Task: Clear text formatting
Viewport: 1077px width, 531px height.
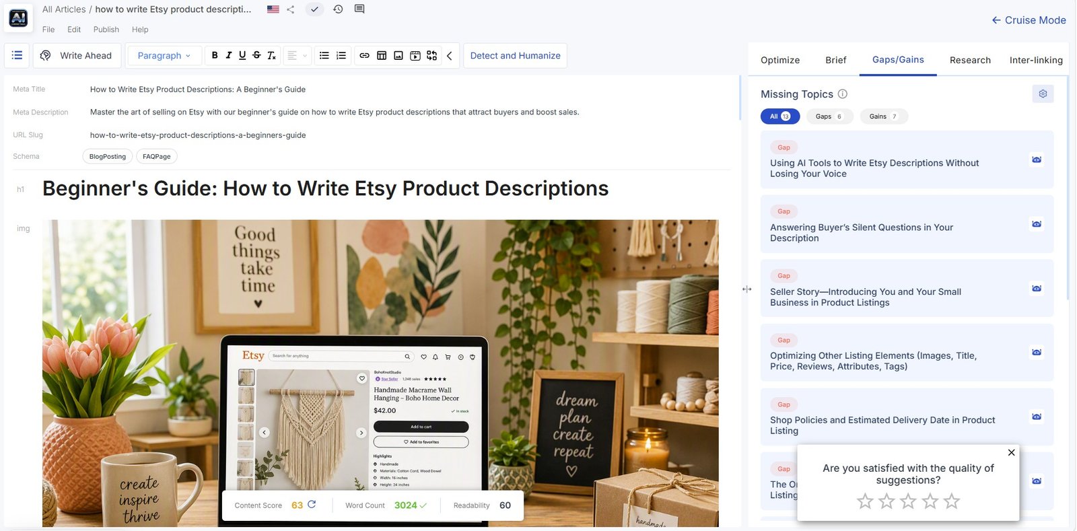Action: 271,55
